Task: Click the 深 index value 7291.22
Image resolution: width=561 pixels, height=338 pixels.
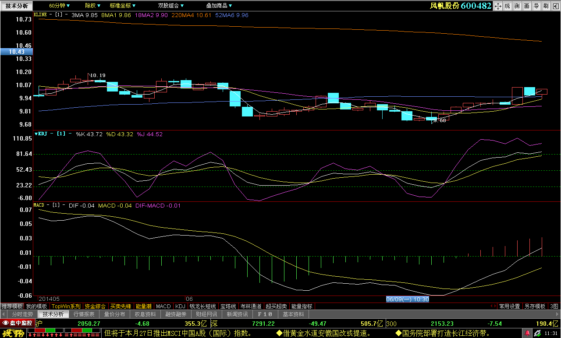Action: point(263,324)
